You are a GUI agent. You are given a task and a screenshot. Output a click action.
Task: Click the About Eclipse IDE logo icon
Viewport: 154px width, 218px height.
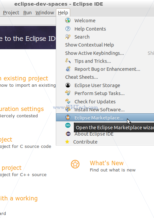68,134
